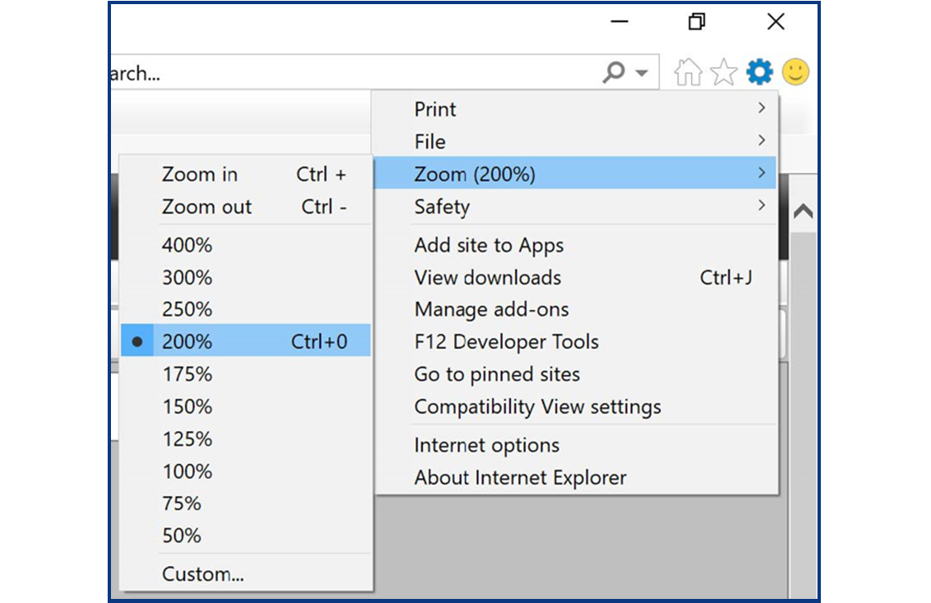Select About Internet Explorer
931x603 pixels.
pos(575,477)
